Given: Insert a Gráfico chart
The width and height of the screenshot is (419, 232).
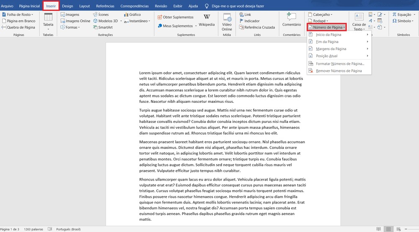Looking at the screenshot, I should (x=132, y=14).
